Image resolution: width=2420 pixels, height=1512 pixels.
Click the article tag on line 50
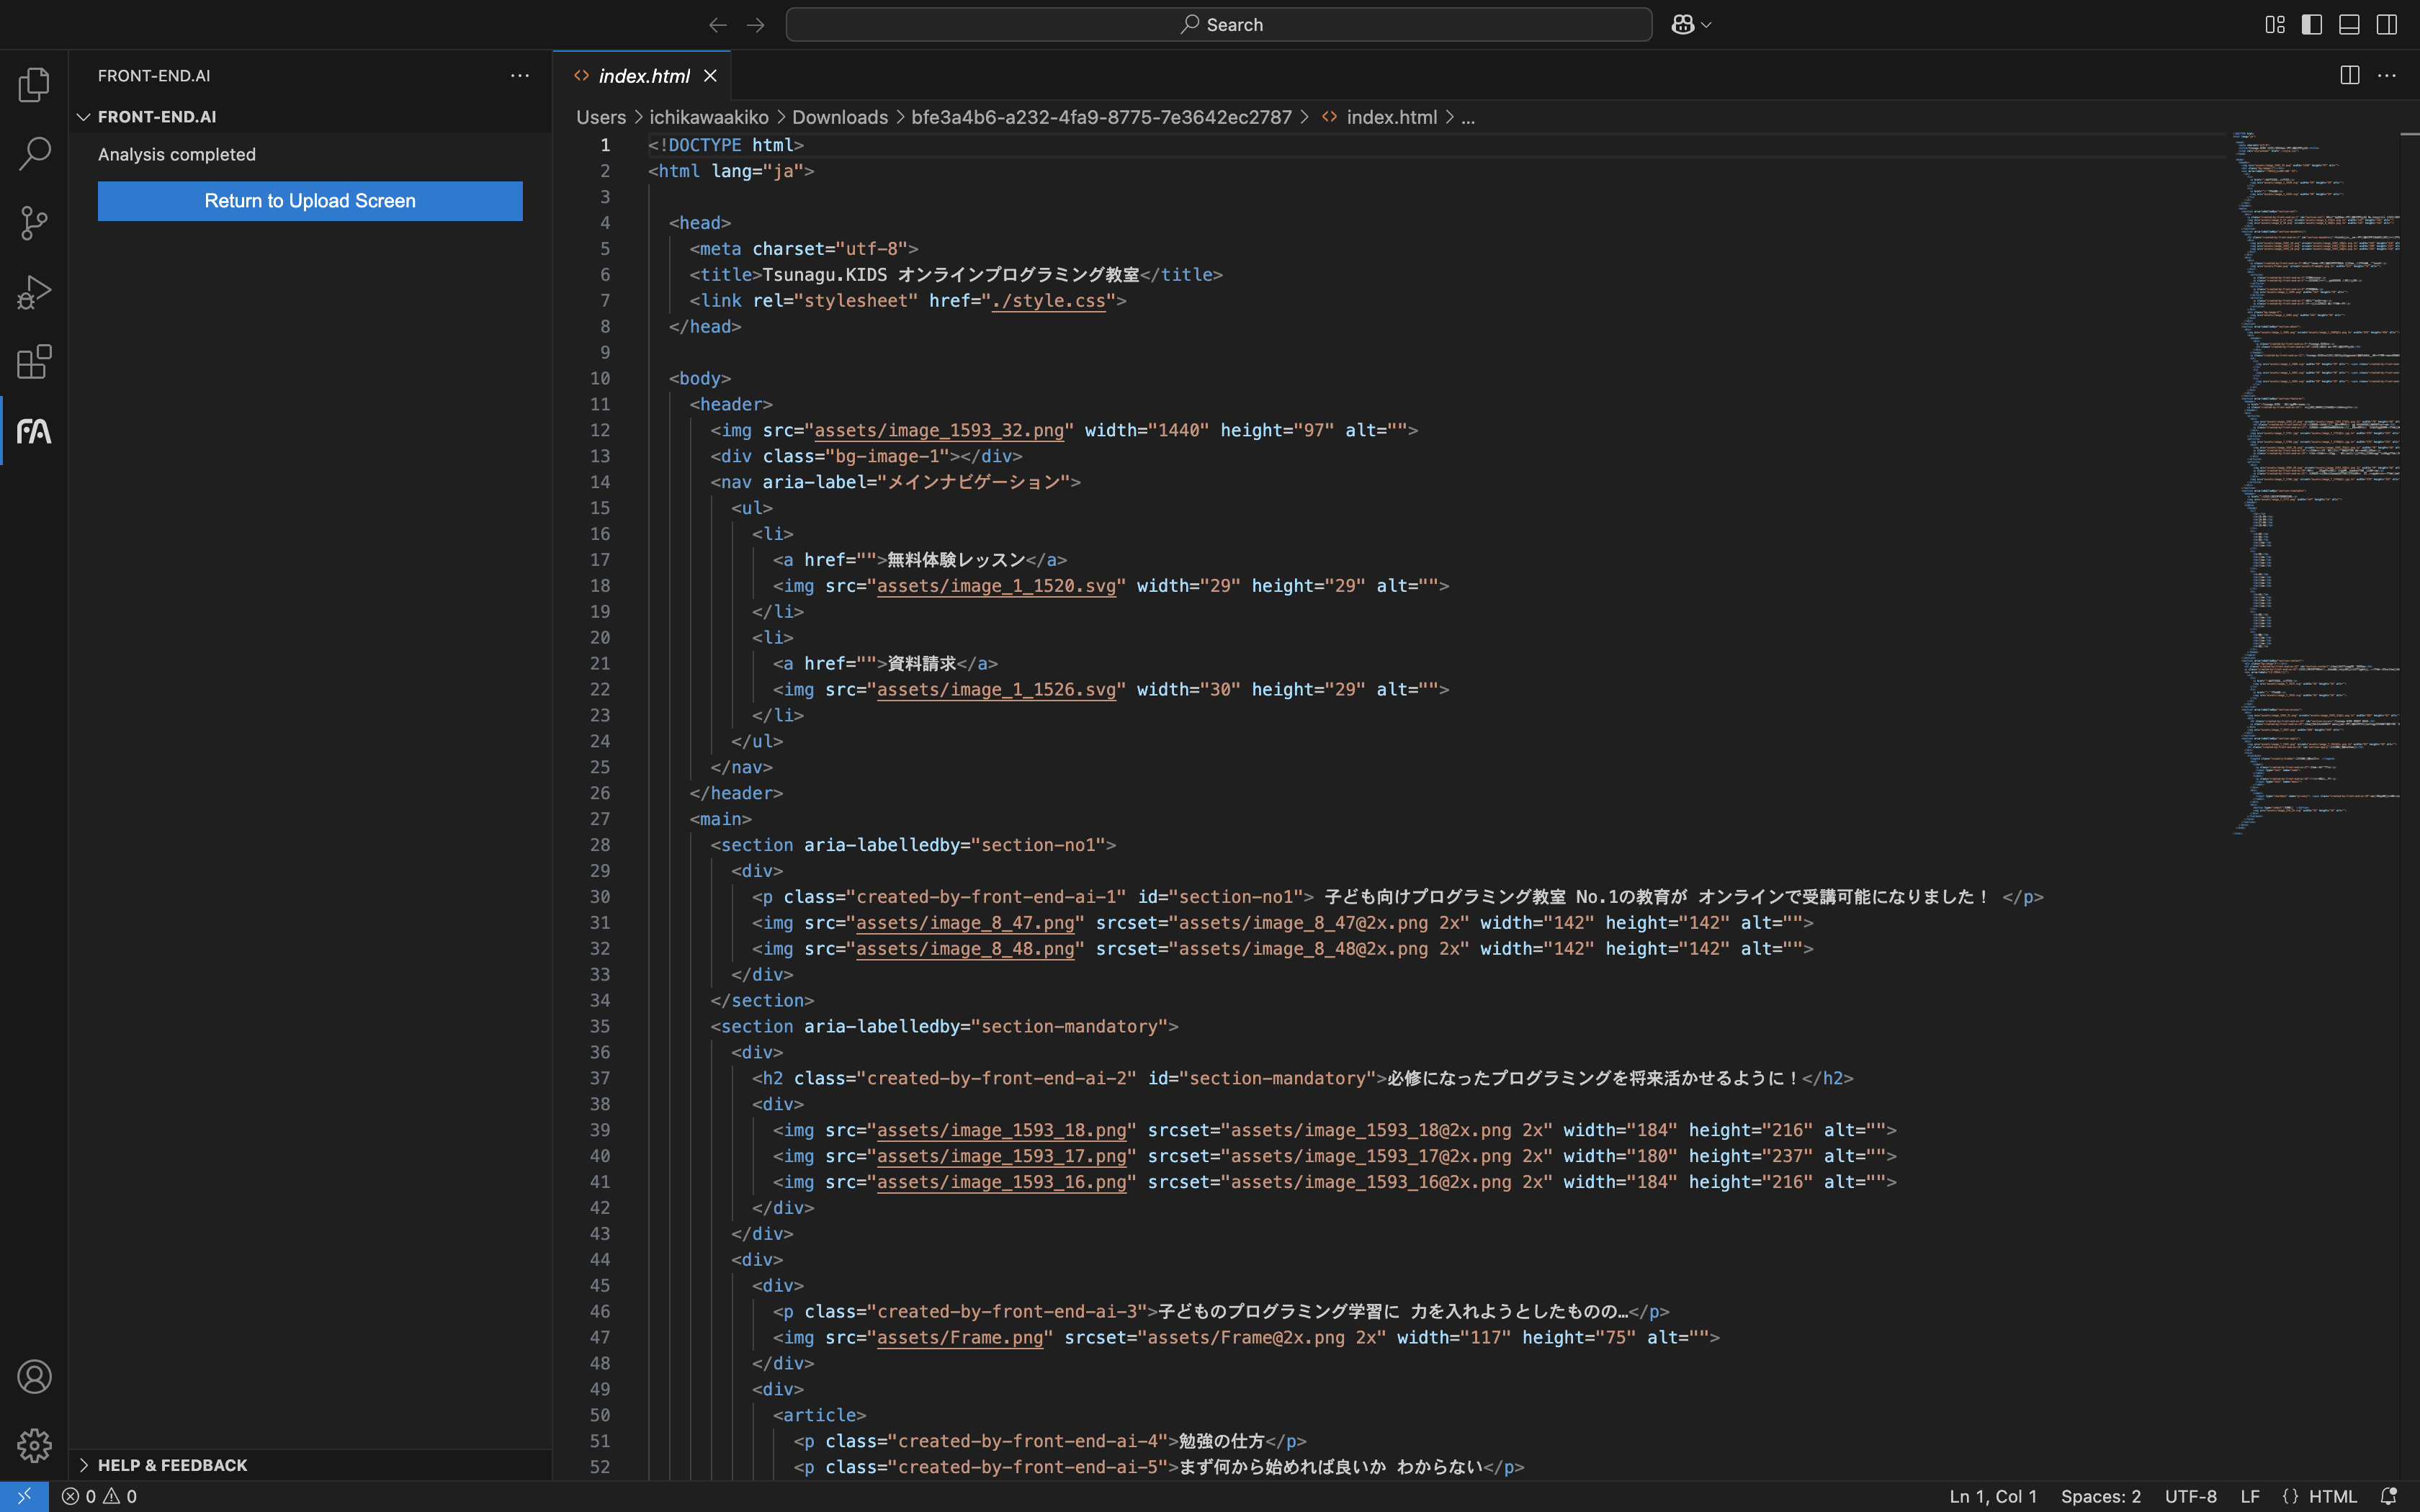pyautogui.click(x=819, y=1415)
